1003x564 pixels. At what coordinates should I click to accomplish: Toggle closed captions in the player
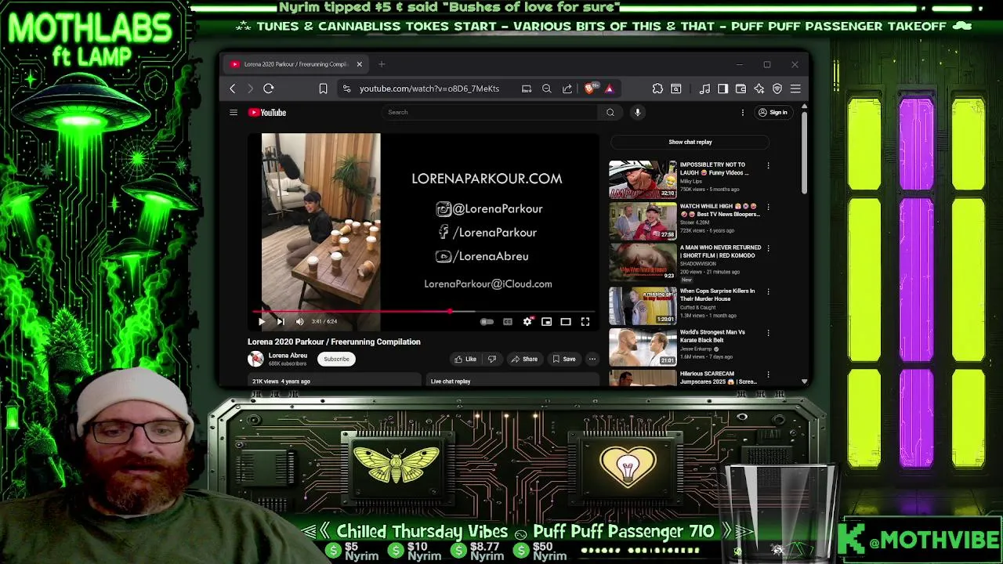[508, 321]
